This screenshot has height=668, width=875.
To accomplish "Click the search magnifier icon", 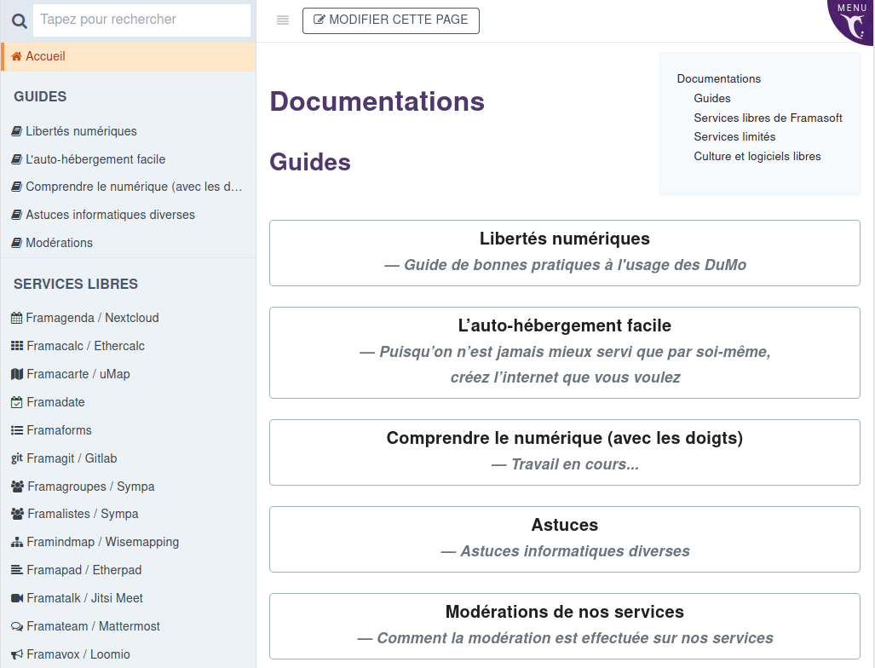I will 20,21.
